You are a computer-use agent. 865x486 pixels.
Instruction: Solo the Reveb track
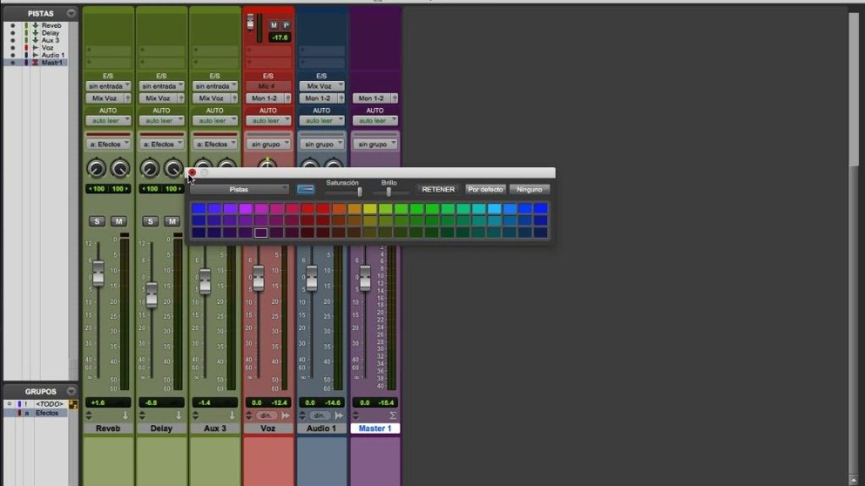coord(97,222)
